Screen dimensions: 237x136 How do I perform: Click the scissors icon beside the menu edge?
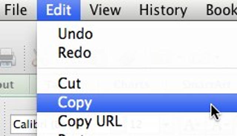pyautogui.click(x=34, y=58)
